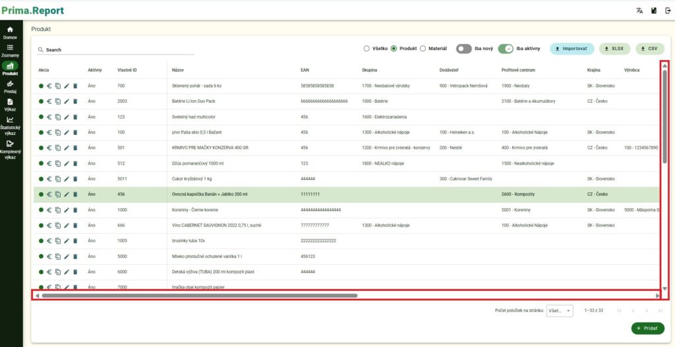Screen dimensions: 675x347
Task: Click the horizontal table scrollbar thumb
Action: pyautogui.click(x=198, y=296)
